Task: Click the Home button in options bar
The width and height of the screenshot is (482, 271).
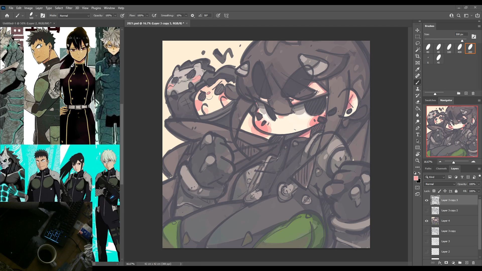Action: click(x=7, y=16)
